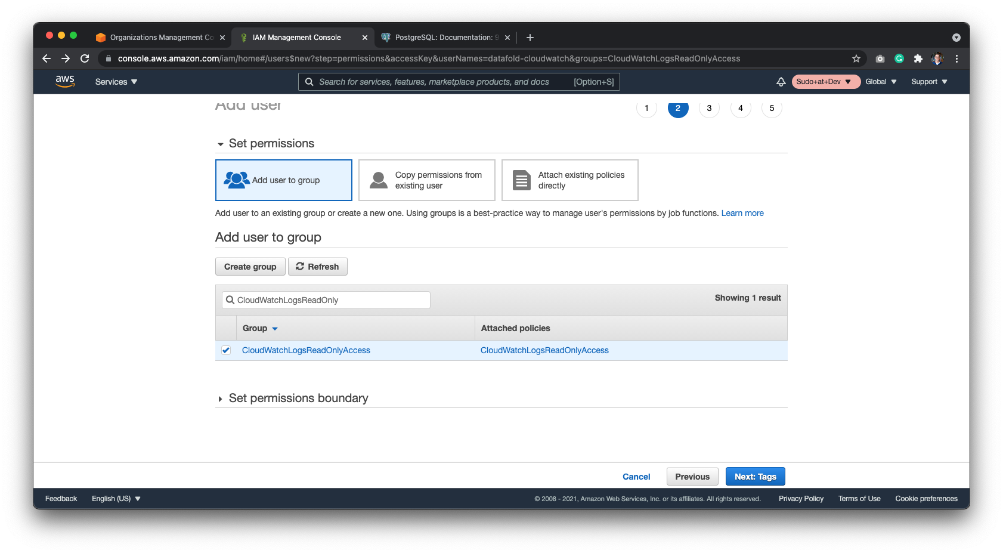The image size is (1003, 553).
Task: Open the notifications bell icon
Action: (x=781, y=82)
